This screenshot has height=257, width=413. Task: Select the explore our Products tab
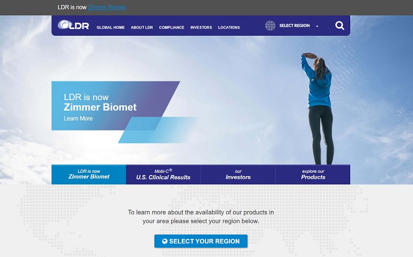[x=313, y=174]
